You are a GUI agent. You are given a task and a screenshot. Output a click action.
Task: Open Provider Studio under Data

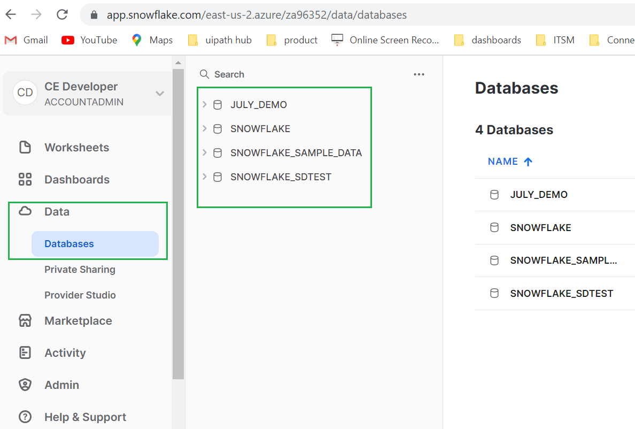point(80,295)
